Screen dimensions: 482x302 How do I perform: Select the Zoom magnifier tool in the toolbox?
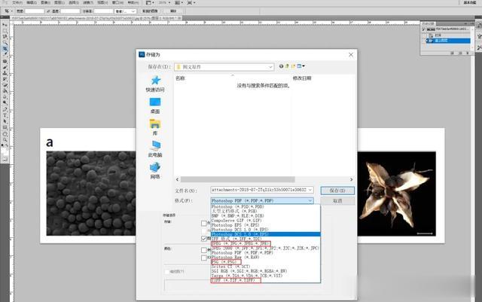pyautogui.click(x=5, y=140)
